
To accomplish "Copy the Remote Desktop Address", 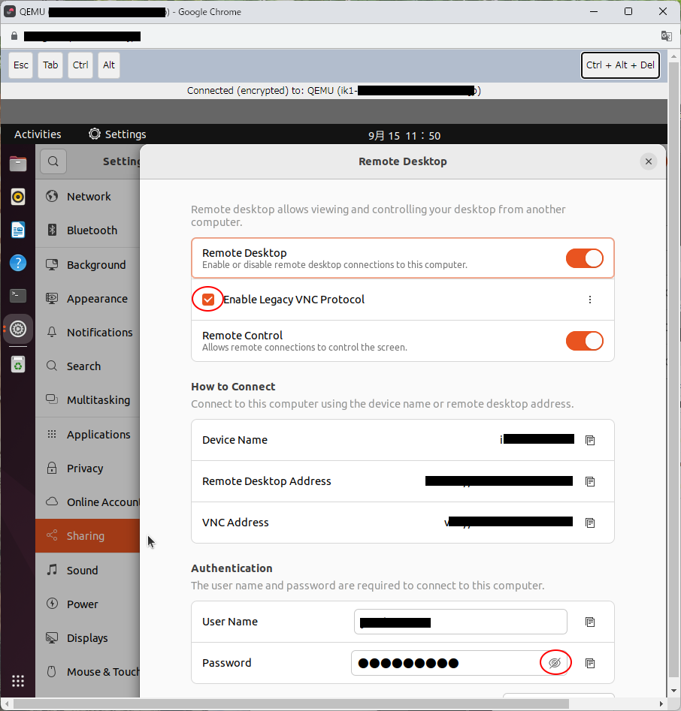I will click(x=590, y=481).
